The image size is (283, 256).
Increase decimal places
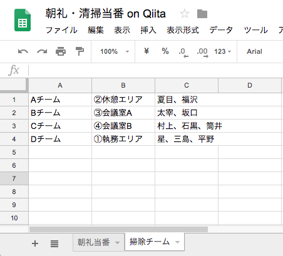(x=202, y=53)
